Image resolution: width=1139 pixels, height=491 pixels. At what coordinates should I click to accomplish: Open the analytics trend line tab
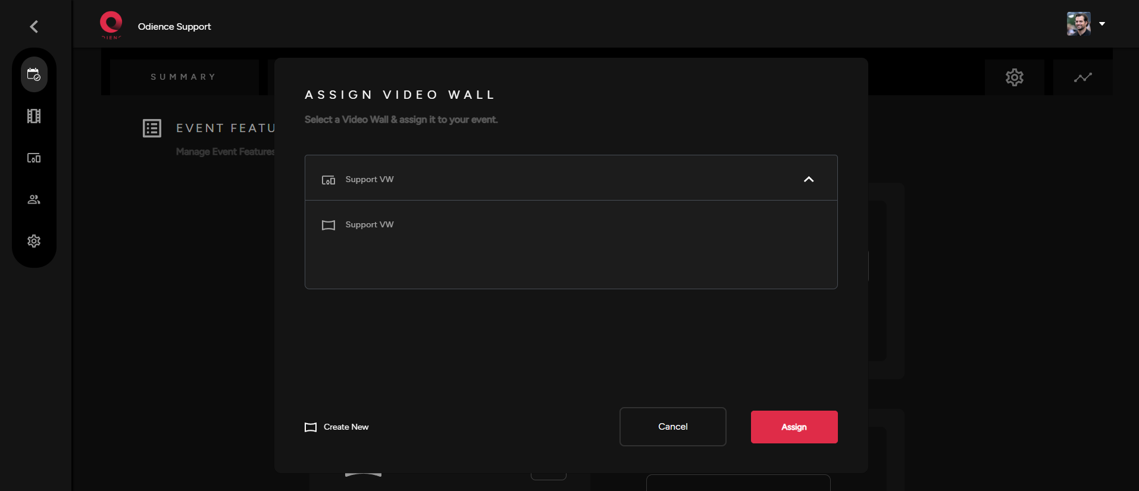1082,77
